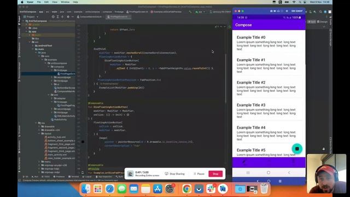Expand the drawable folder
350x197 pixels.
tap(39, 126)
